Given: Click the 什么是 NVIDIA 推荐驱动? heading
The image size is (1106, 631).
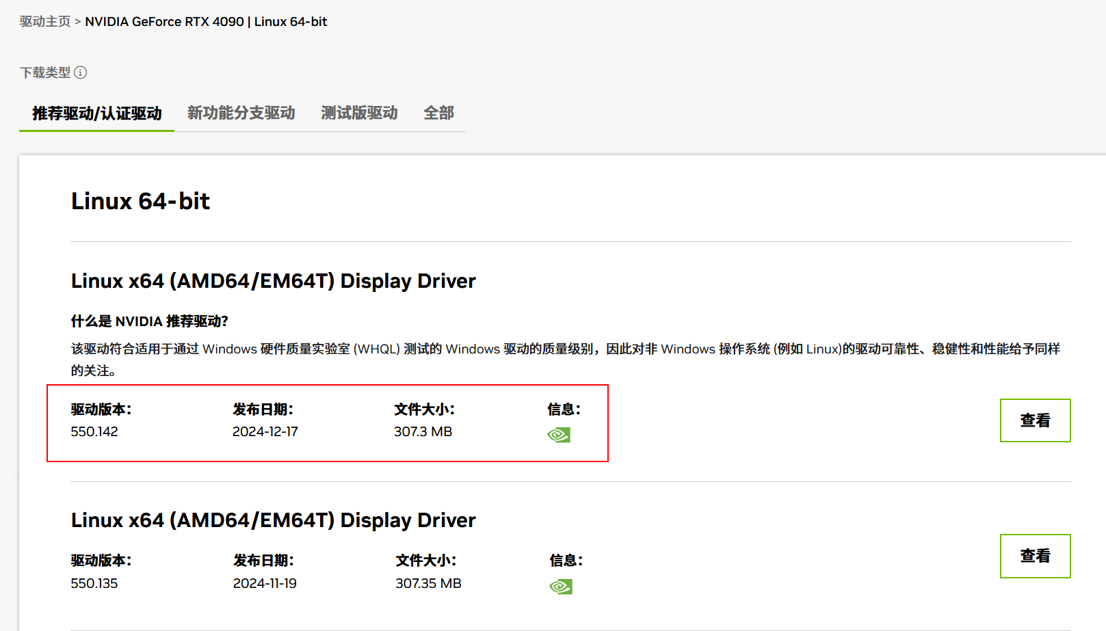Looking at the screenshot, I should click(150, 321).
